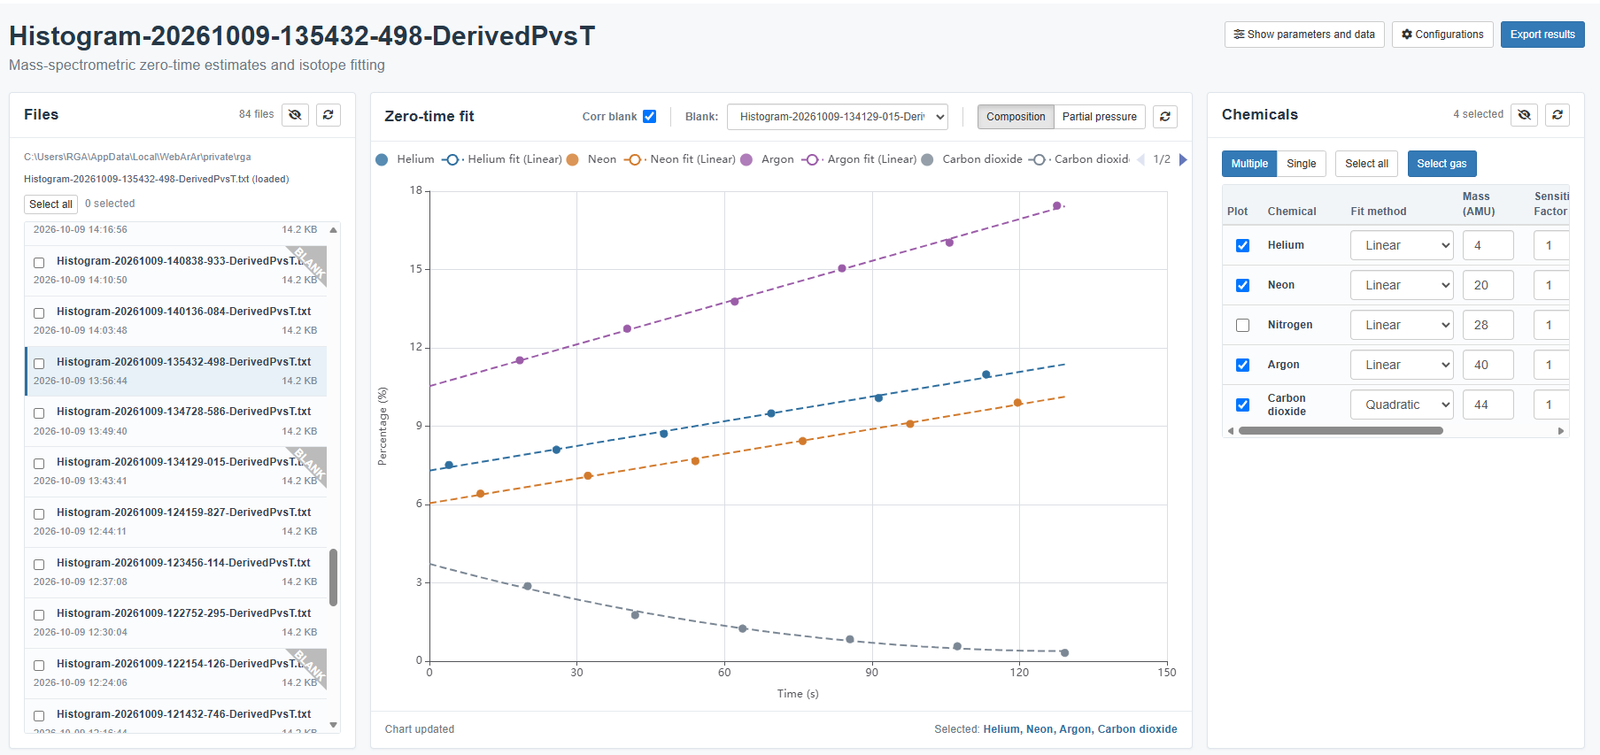
Task: Show parameters and data
Action: pyautogui.click(x=1304, y=35)
